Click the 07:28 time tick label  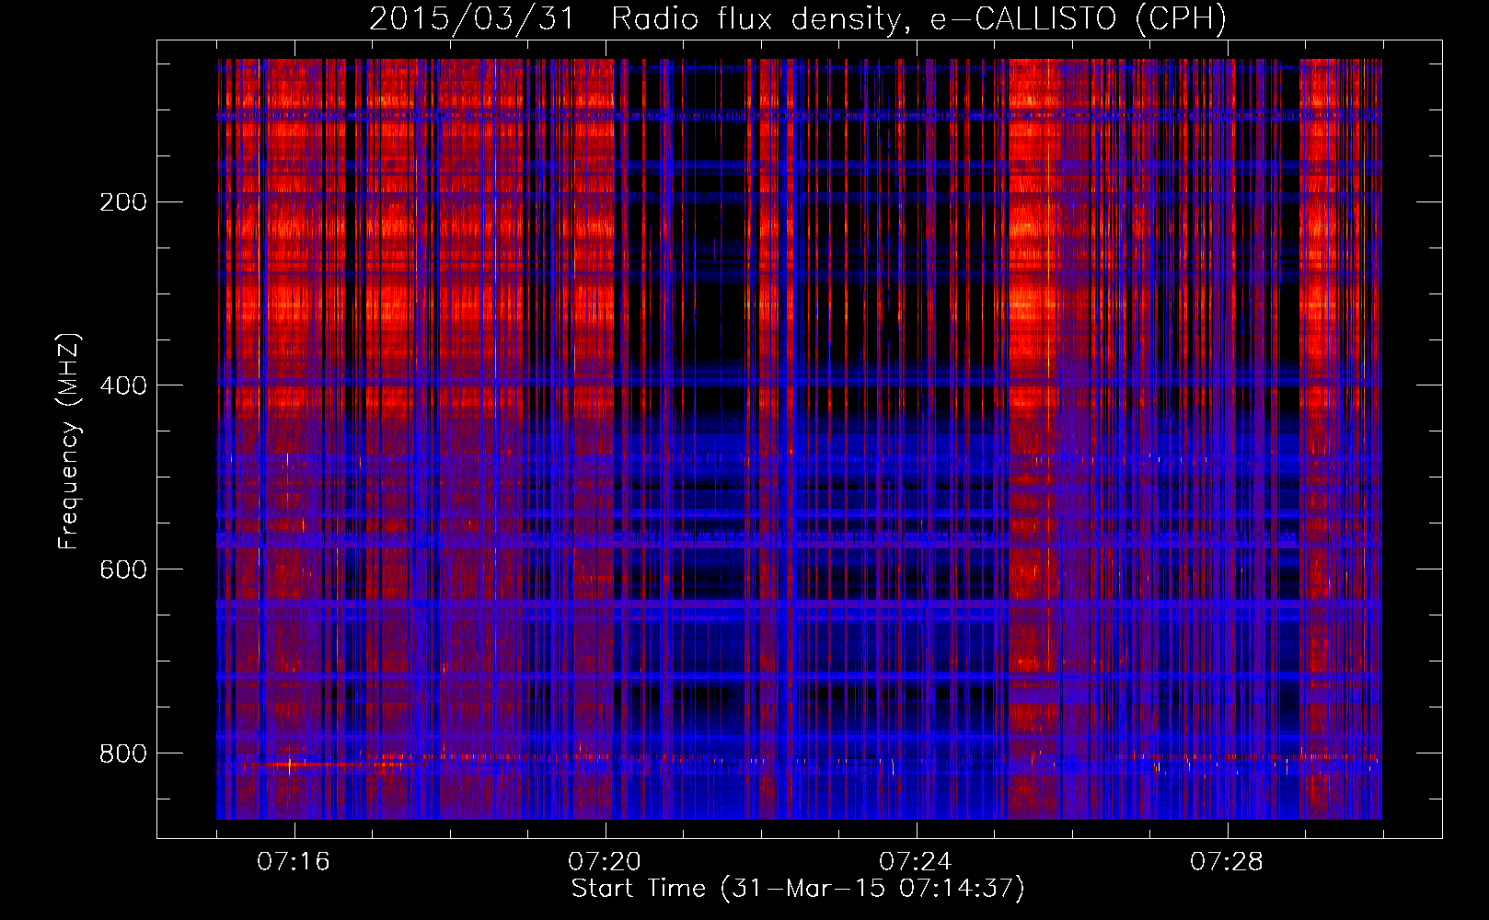[x=1227, y=862]
